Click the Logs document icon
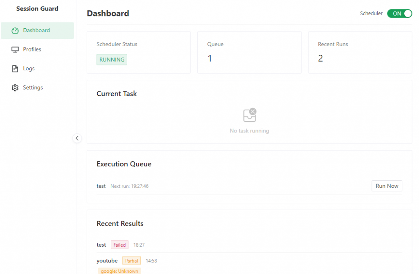This screenshot has width=419, height=274. click(15, 69)
